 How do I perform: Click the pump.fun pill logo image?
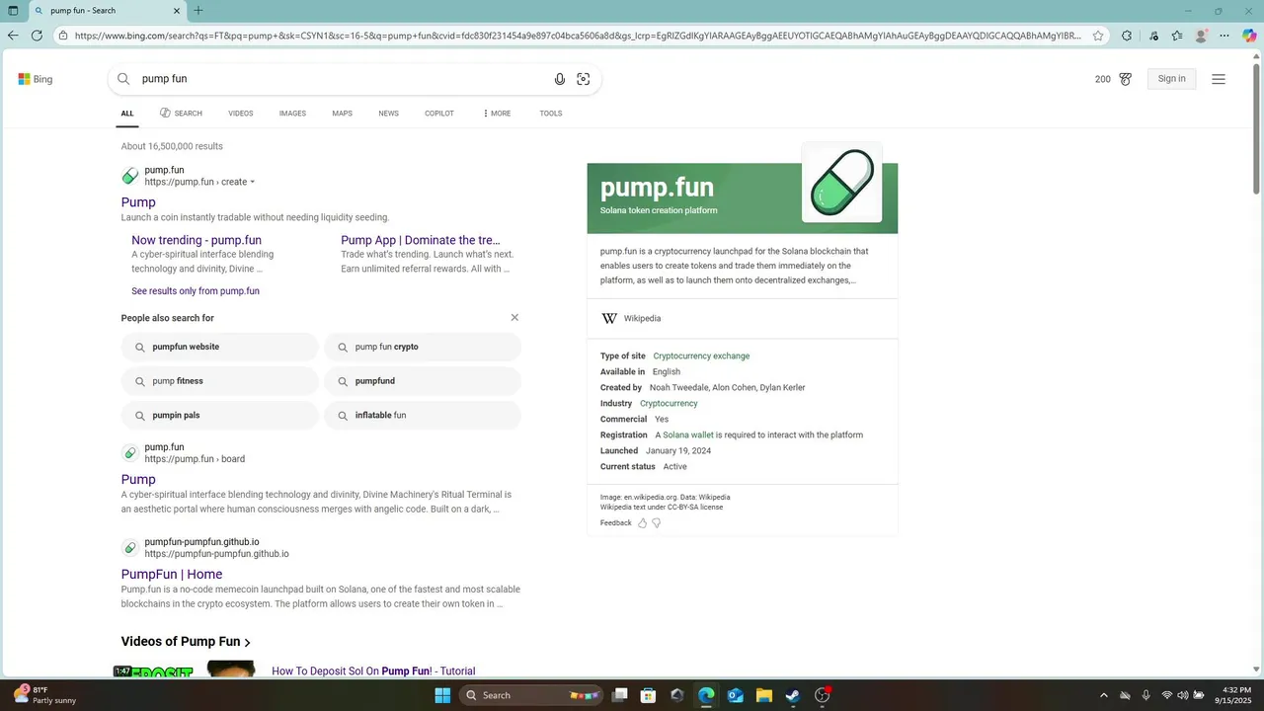[x=842, y=183]
